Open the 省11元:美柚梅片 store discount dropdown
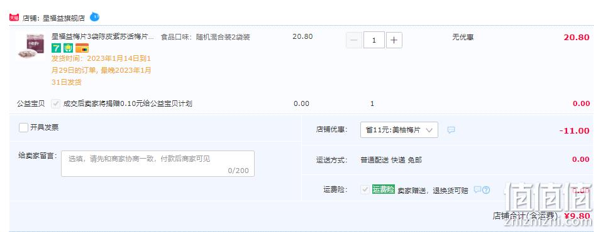 click(x=399, y=130)
